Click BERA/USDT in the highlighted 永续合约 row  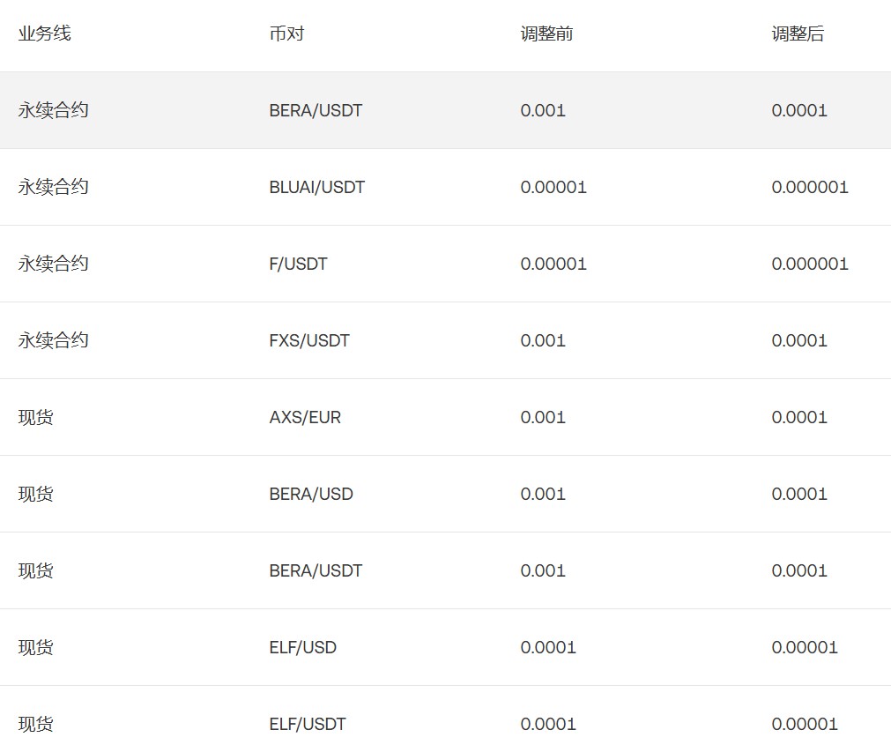[x=316, y=110]
